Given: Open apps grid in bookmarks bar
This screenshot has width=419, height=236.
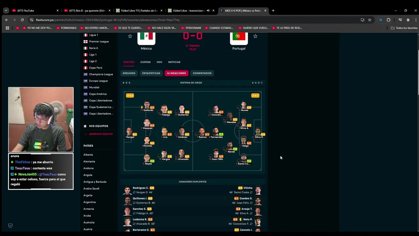Looking at the screenshot, I should click(x=7, y=28).
